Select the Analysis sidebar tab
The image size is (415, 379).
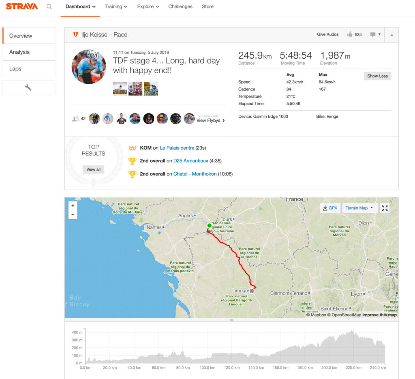point(29,52)
